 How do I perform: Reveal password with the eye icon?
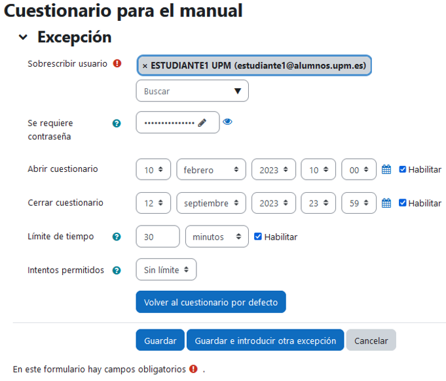coord(227,122)
